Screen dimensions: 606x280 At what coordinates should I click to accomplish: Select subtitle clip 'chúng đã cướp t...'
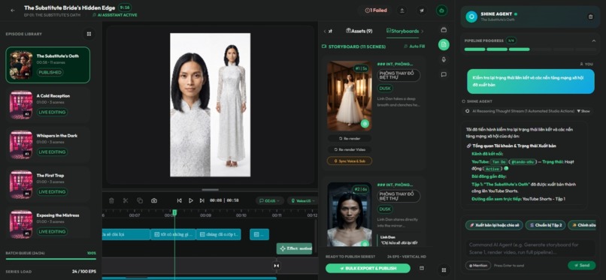(218, 234)
